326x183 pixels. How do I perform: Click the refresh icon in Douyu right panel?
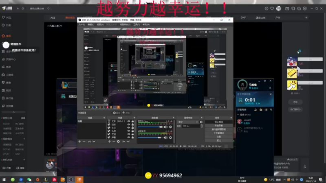click(x=305, y=167)
